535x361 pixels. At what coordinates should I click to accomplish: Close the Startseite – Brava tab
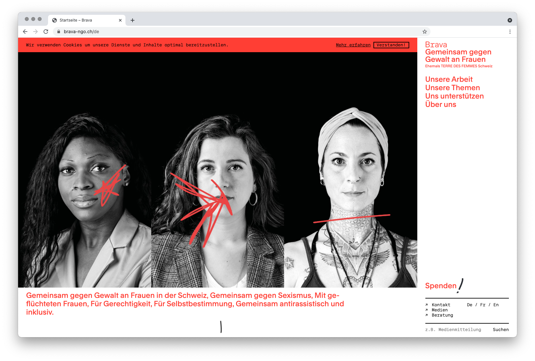[120, 20]
